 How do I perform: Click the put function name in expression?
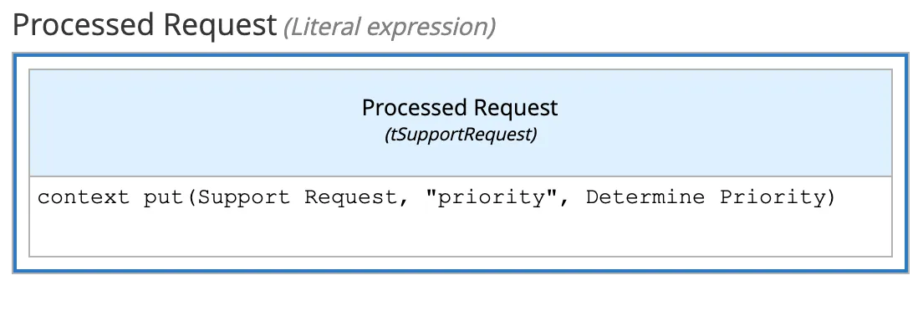(163, 198)
